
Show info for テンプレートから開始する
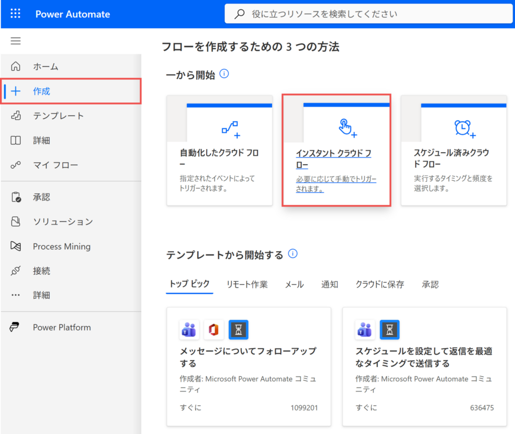click(293, 254)
